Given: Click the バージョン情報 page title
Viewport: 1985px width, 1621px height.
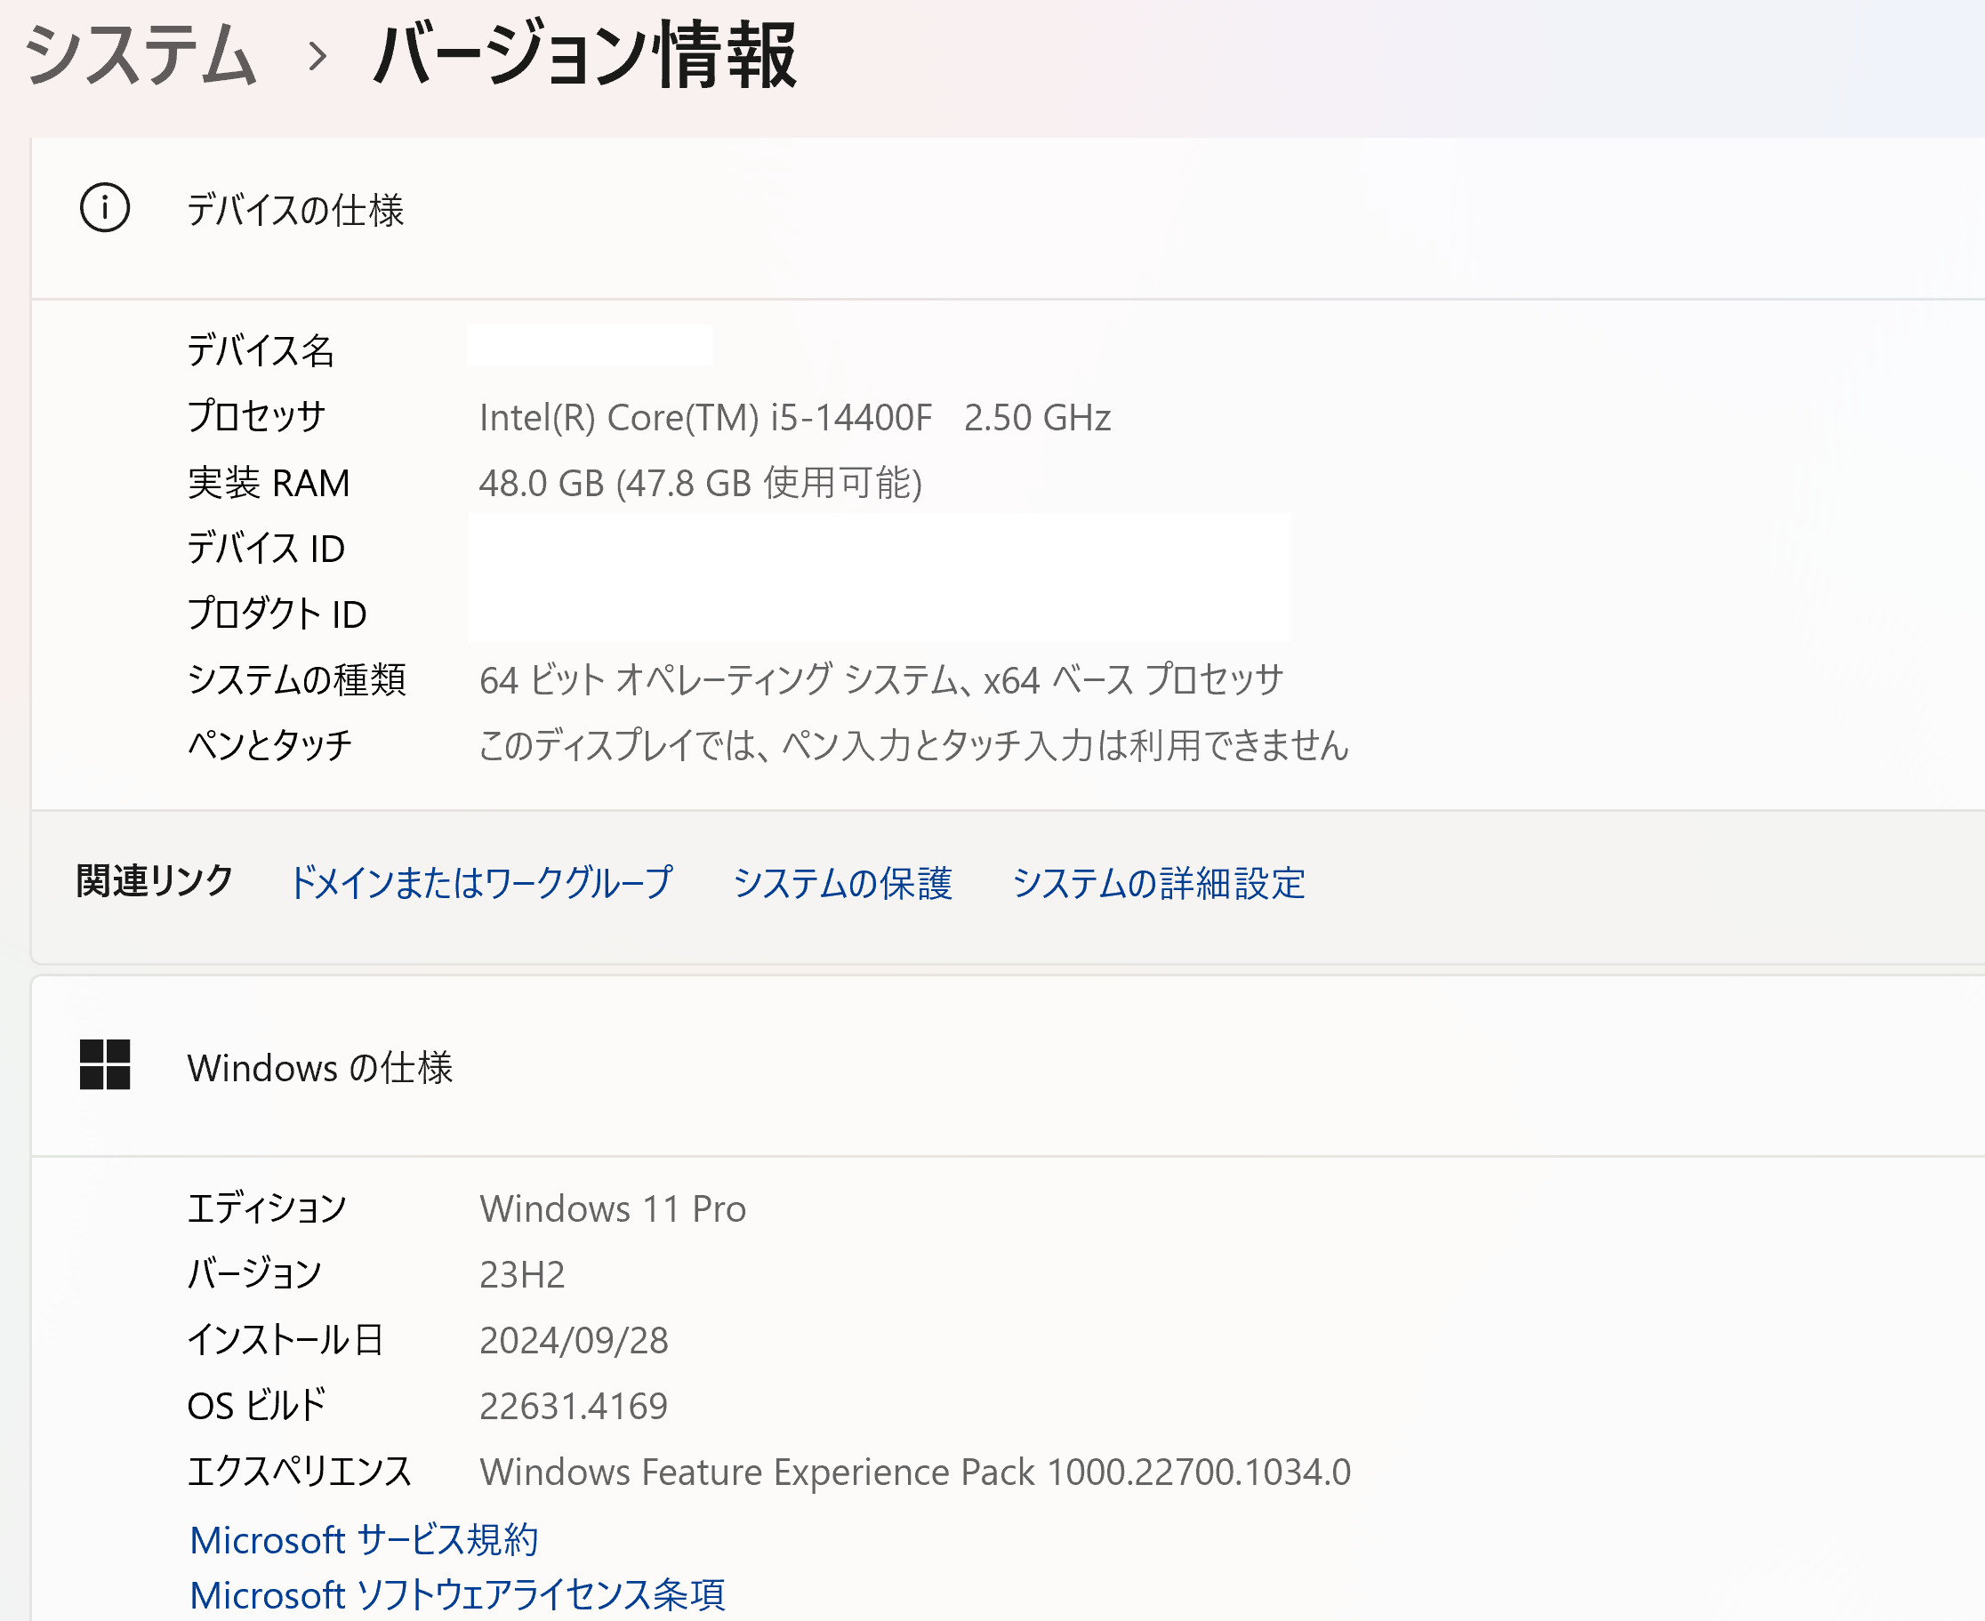Looking at the screenshot, I should click(584, 56).
